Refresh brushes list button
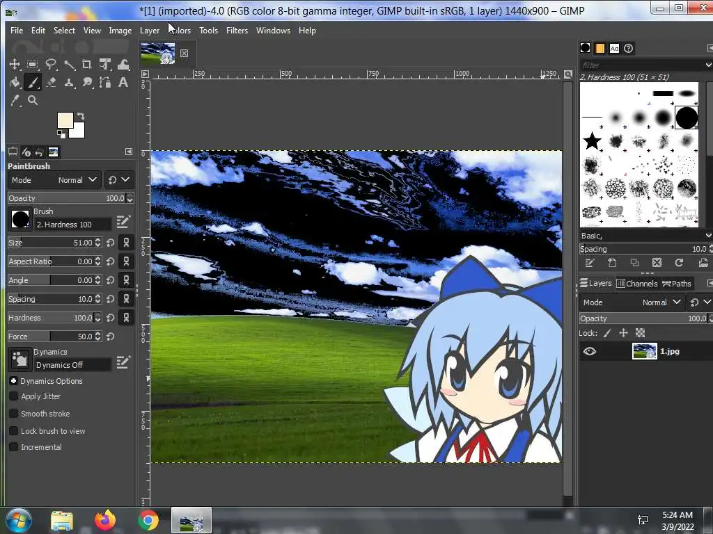 point(679,262)
